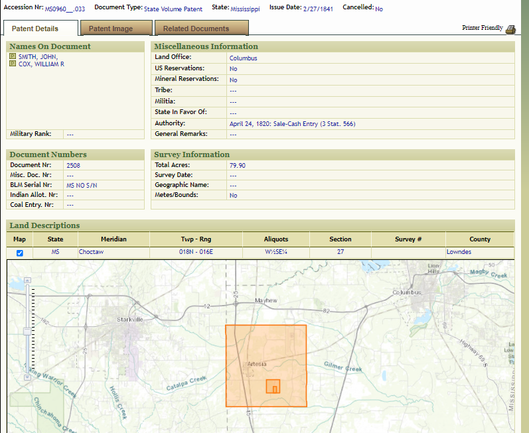529x433 pixels.
Task: Switch to the Patent Image tab
Action: pyautogui.click(x=111, y=29)
